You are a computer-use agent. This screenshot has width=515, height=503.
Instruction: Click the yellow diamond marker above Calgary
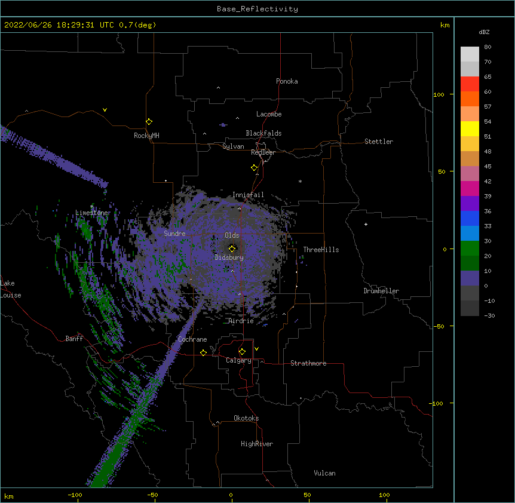tap(242, 352)
